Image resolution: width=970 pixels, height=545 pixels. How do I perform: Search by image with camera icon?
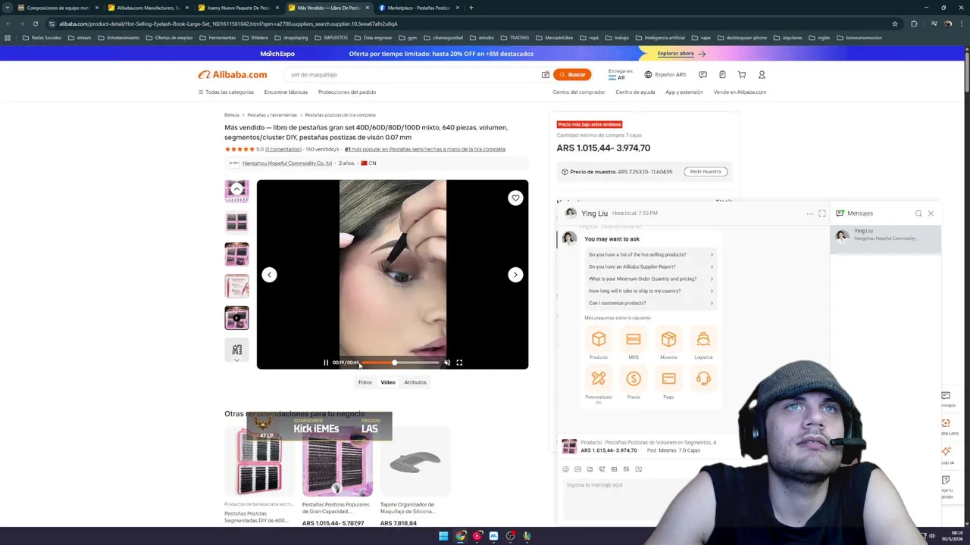[x=545, y=74]
